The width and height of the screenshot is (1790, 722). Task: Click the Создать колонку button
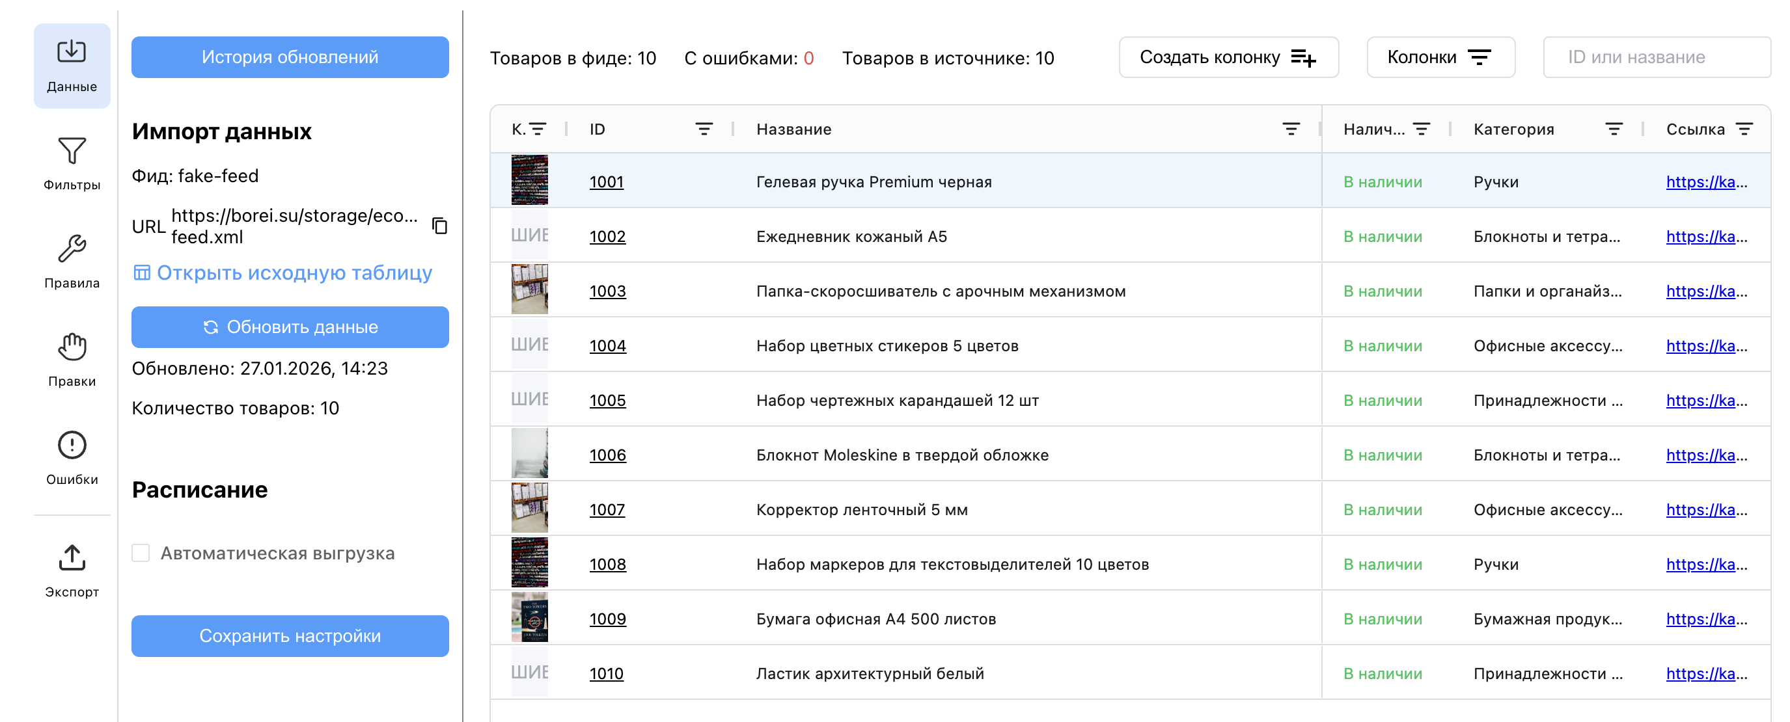1228,58
